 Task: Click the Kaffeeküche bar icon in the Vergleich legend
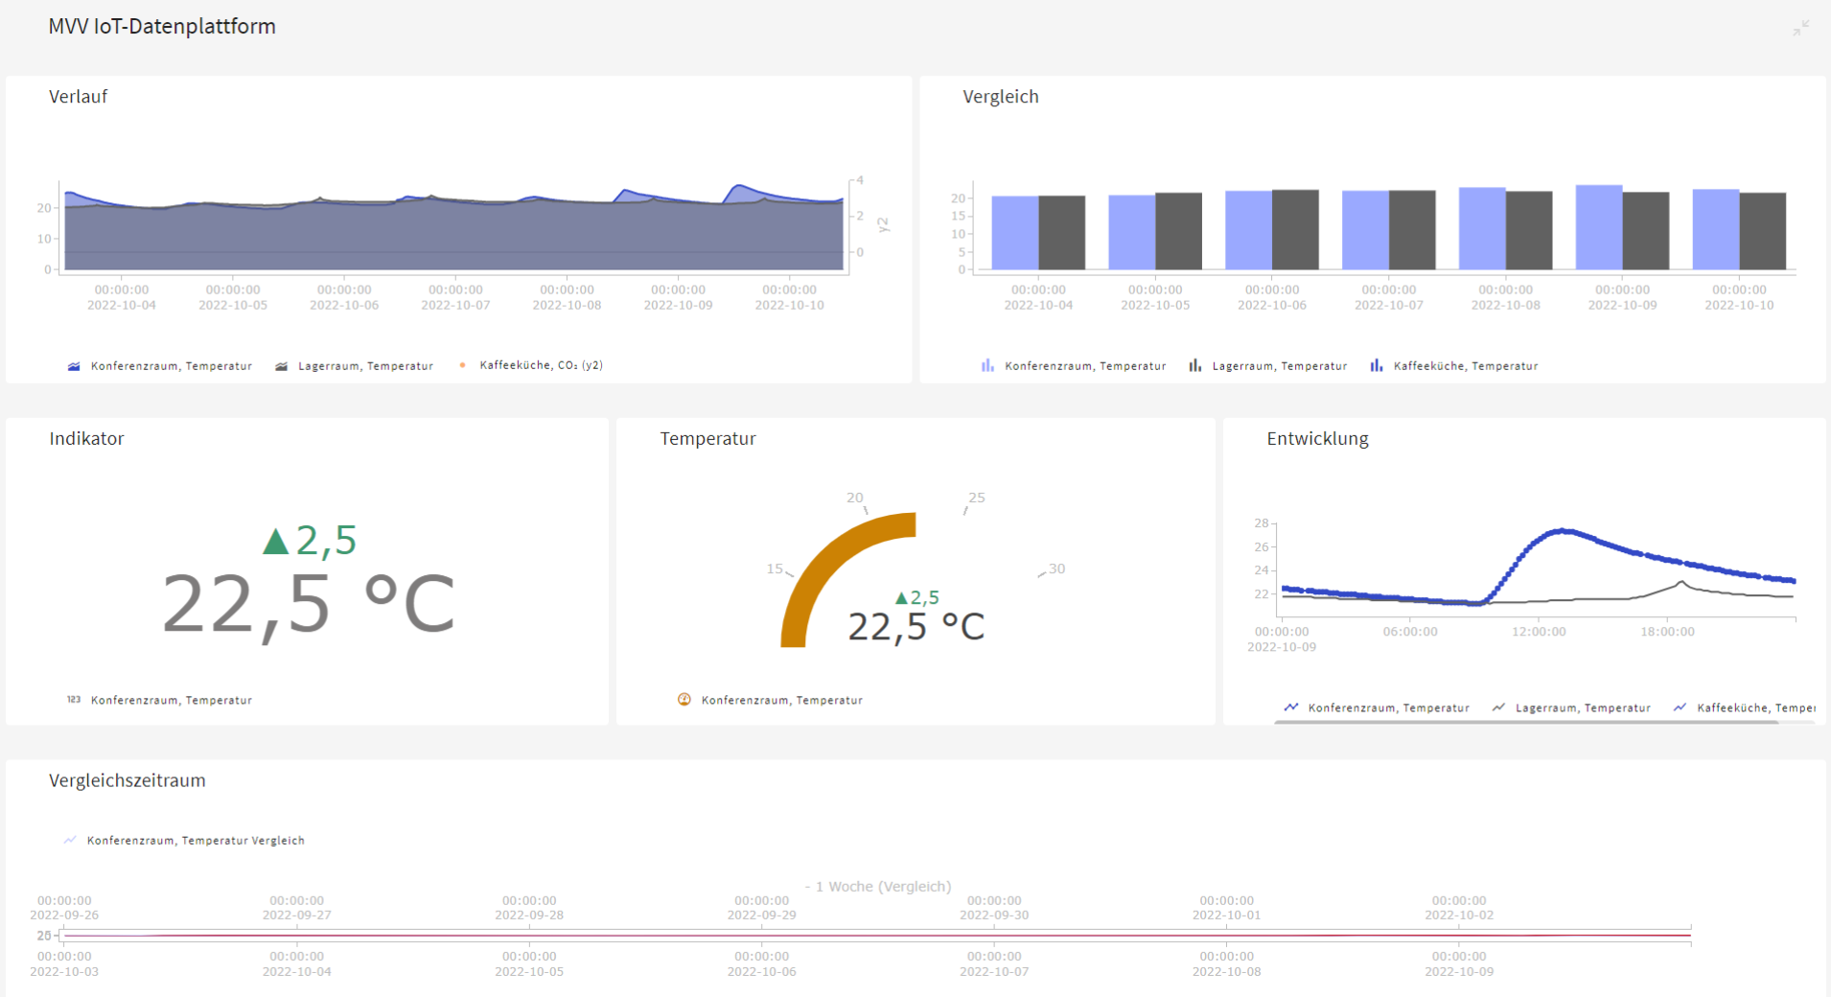pos(1377,365)
